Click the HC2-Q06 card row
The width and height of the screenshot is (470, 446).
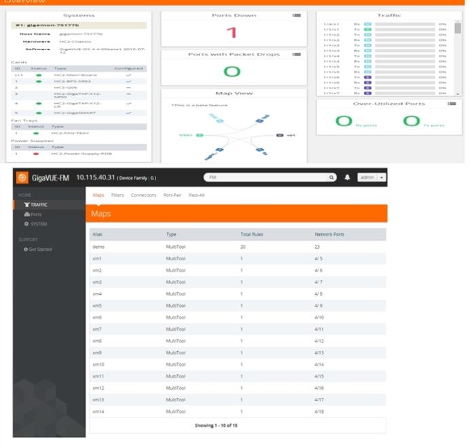click(x=79, y=88)
